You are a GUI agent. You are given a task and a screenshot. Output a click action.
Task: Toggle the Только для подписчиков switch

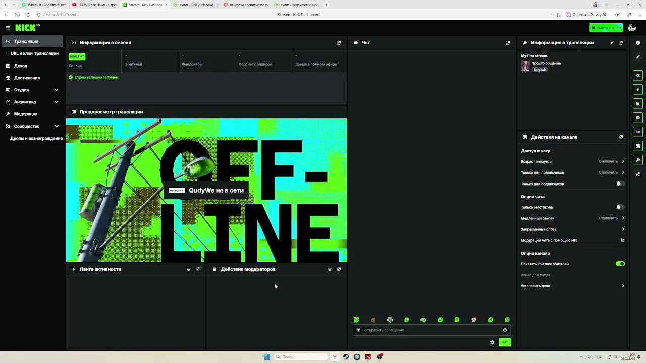tap(620, 184)
